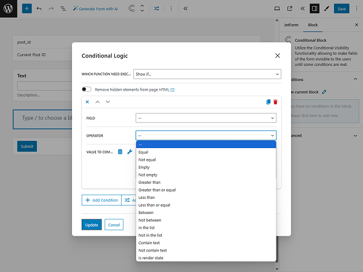This screenshot has height=272, width=363.
Task: Select the Conditional Block icon in toolbar
Action: pos(131,8)
